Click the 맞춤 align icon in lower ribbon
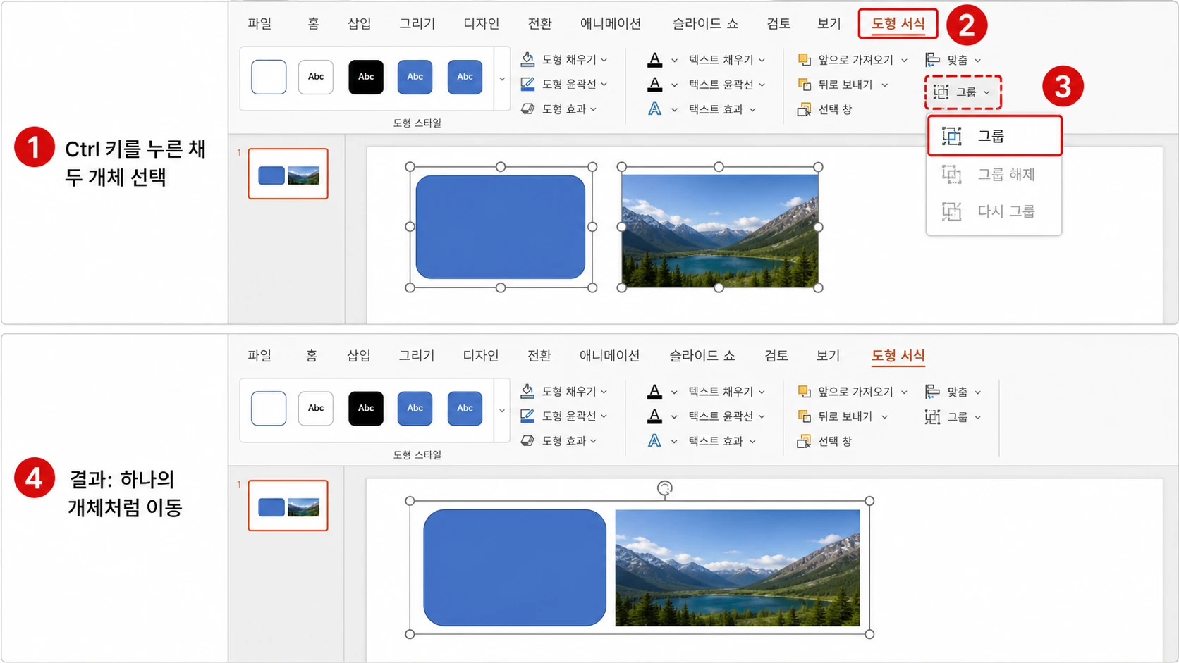Image resolution: width=1179 pixels, height=663 pixels. (933, 392)
